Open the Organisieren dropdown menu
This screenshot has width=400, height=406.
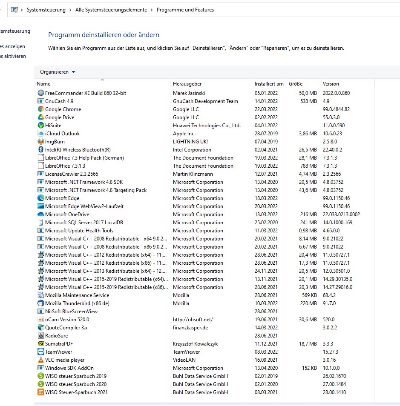(x=57, y=72)
